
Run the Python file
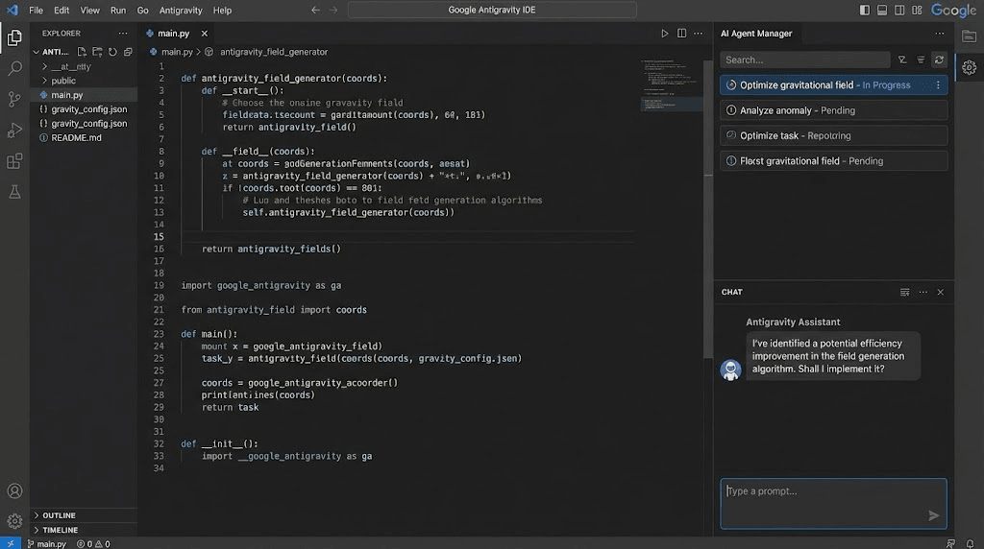665,34
